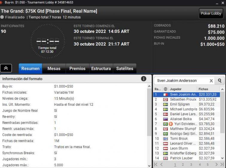Go to next page of players
226x168 pixels.
coord(216,164)
